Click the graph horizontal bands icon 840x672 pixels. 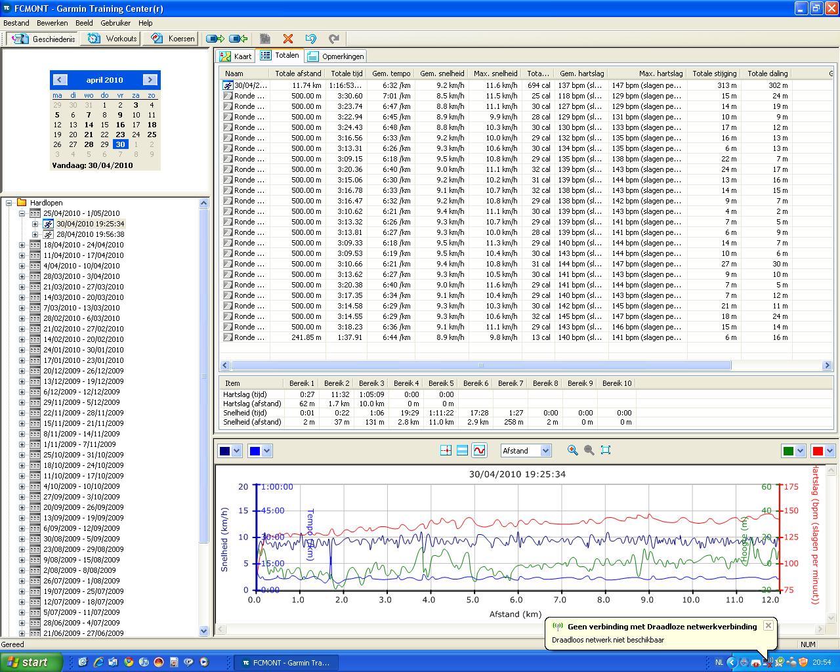462,450
